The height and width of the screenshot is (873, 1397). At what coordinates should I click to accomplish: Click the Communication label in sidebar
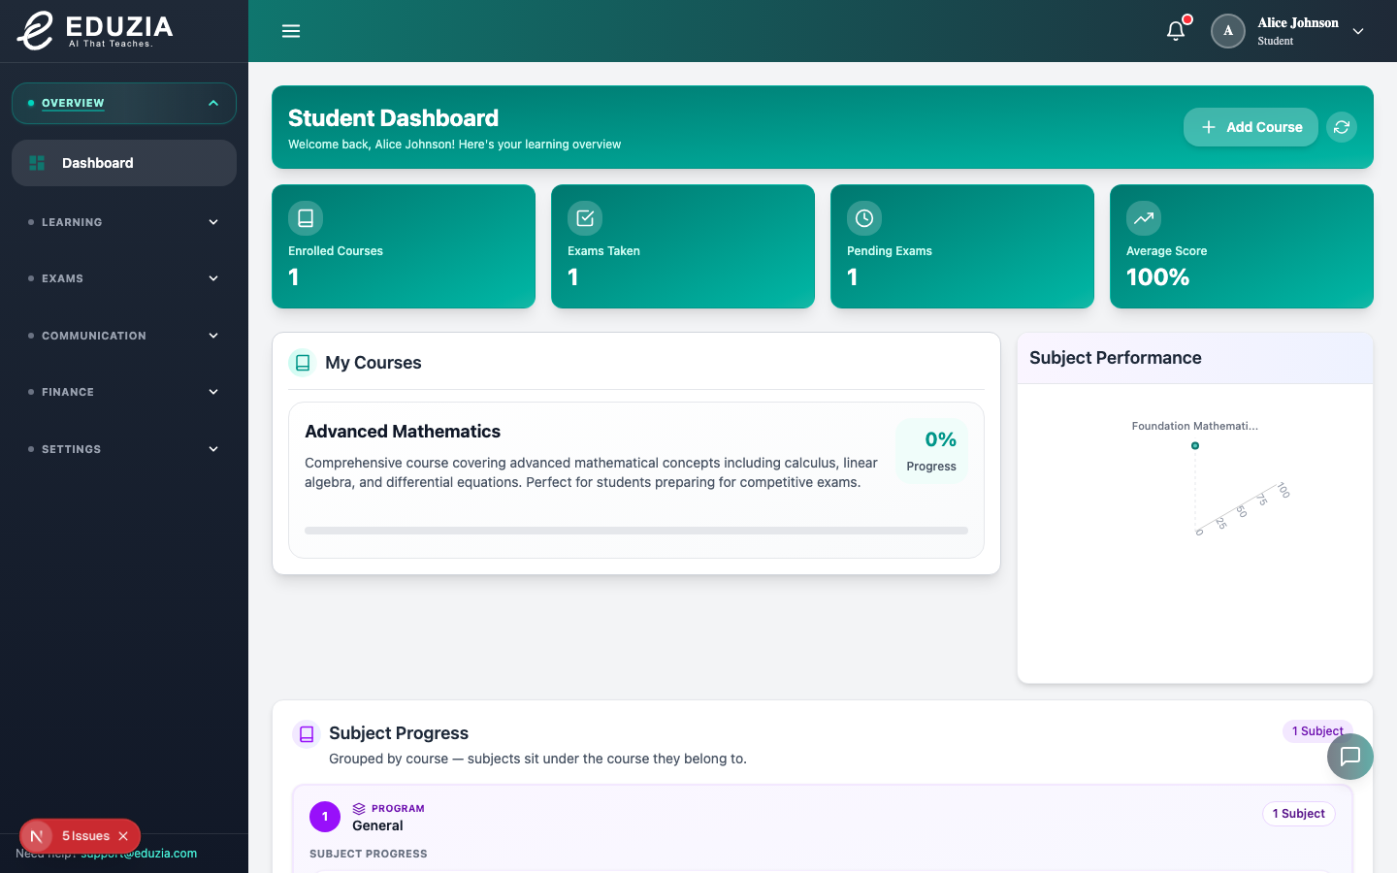(94, 336)
